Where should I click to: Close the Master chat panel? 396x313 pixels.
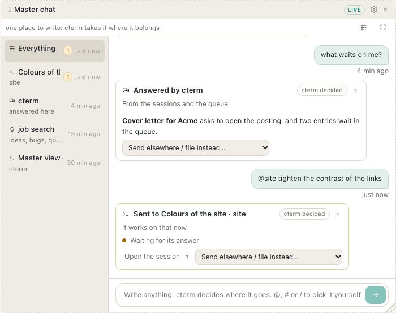[x=385, y=10]
